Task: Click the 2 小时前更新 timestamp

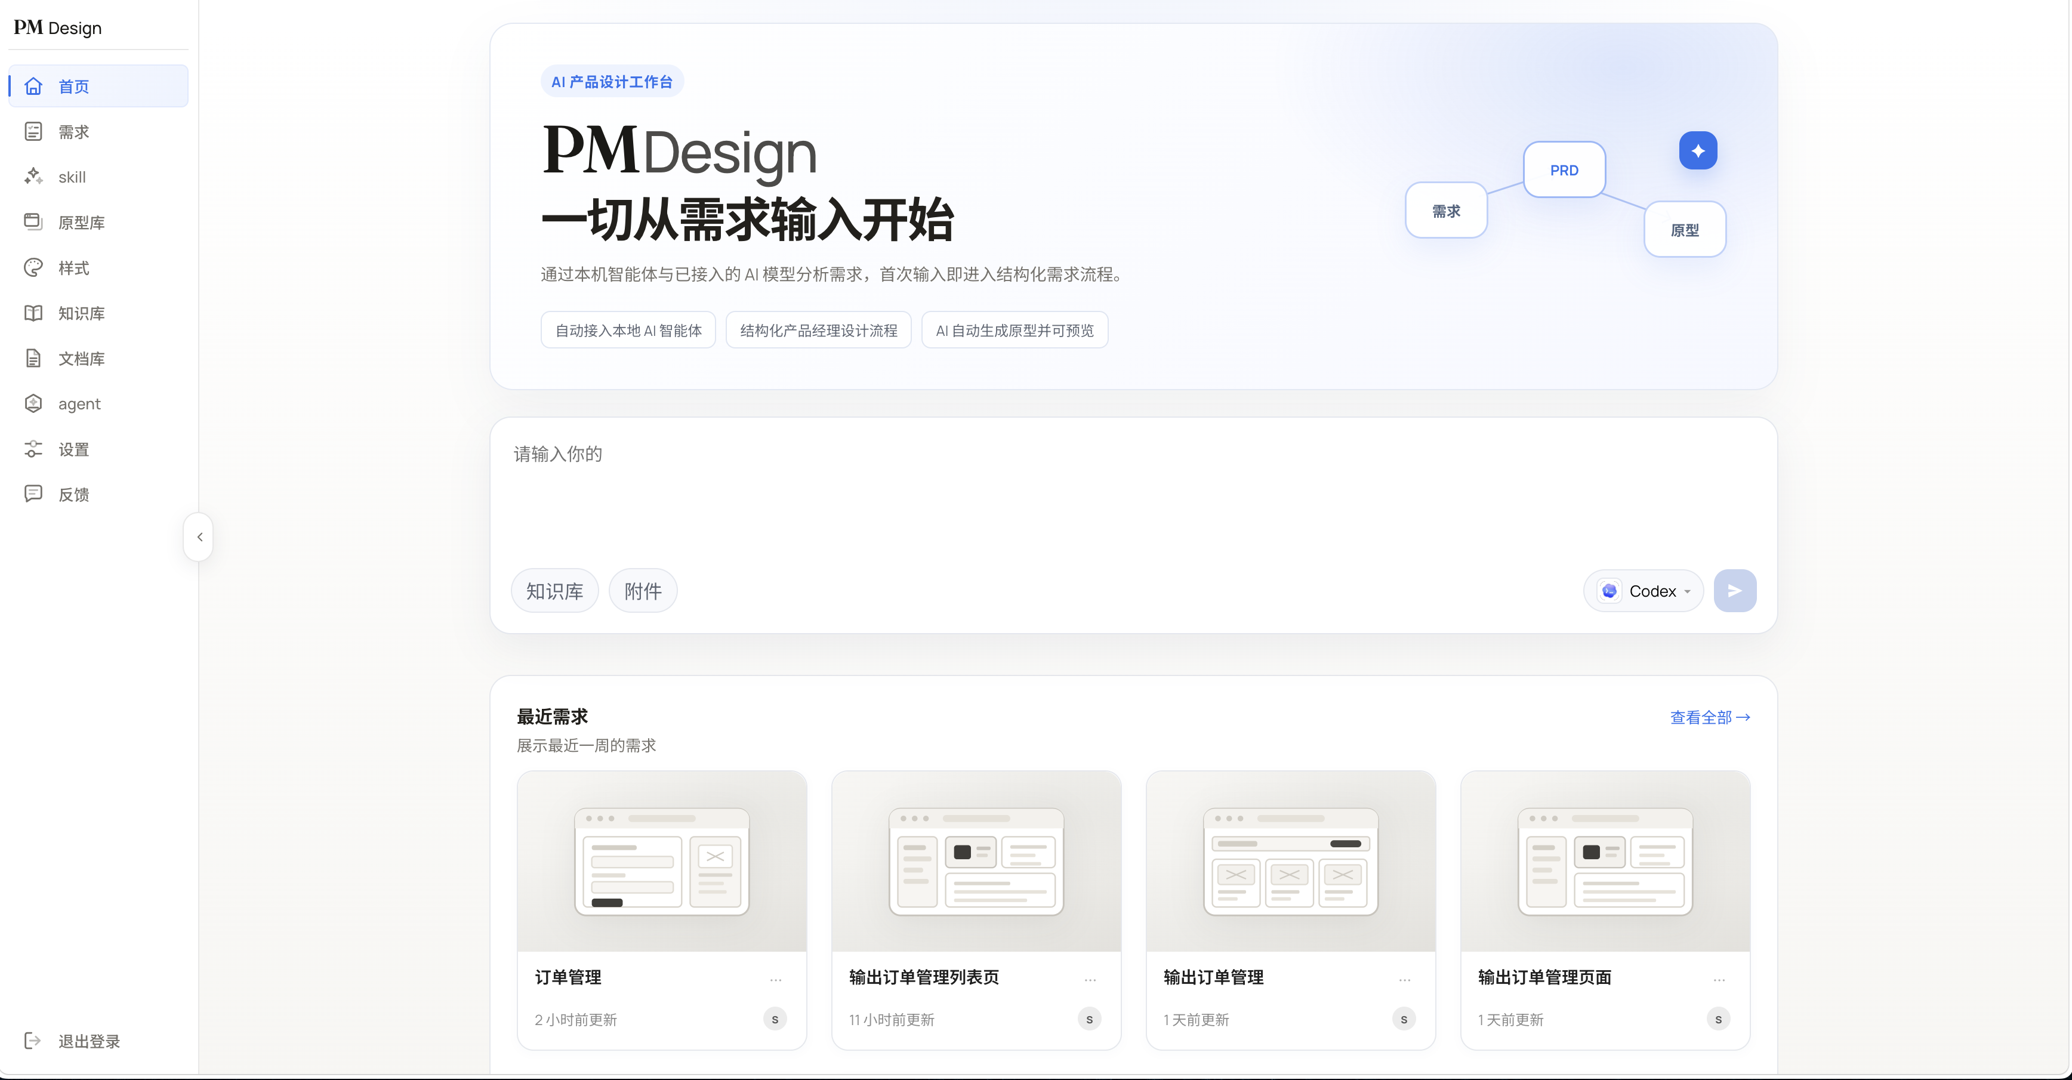Action: [576, 1020]
